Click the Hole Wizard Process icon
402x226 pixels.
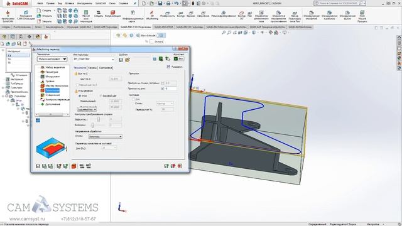[x=362, y=16]
